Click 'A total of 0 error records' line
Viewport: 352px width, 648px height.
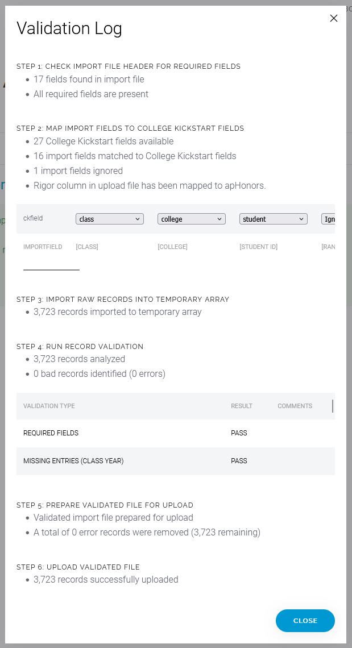click(x=147, y=533)
